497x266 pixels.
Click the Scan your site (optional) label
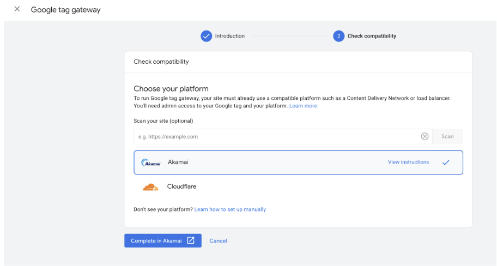tap(163, 121)
